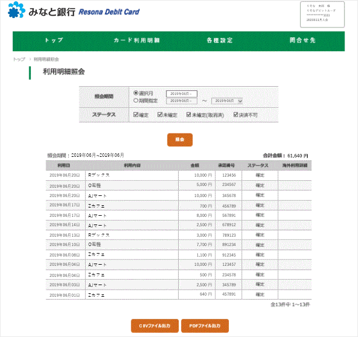Open the period start month dropdown

[x=182, y=101]
